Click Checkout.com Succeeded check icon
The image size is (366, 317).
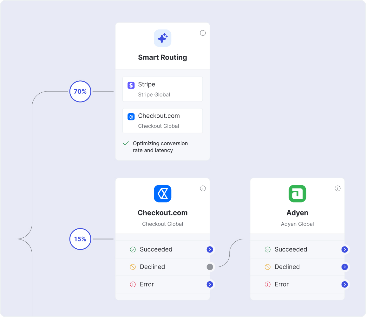point(133,249)
